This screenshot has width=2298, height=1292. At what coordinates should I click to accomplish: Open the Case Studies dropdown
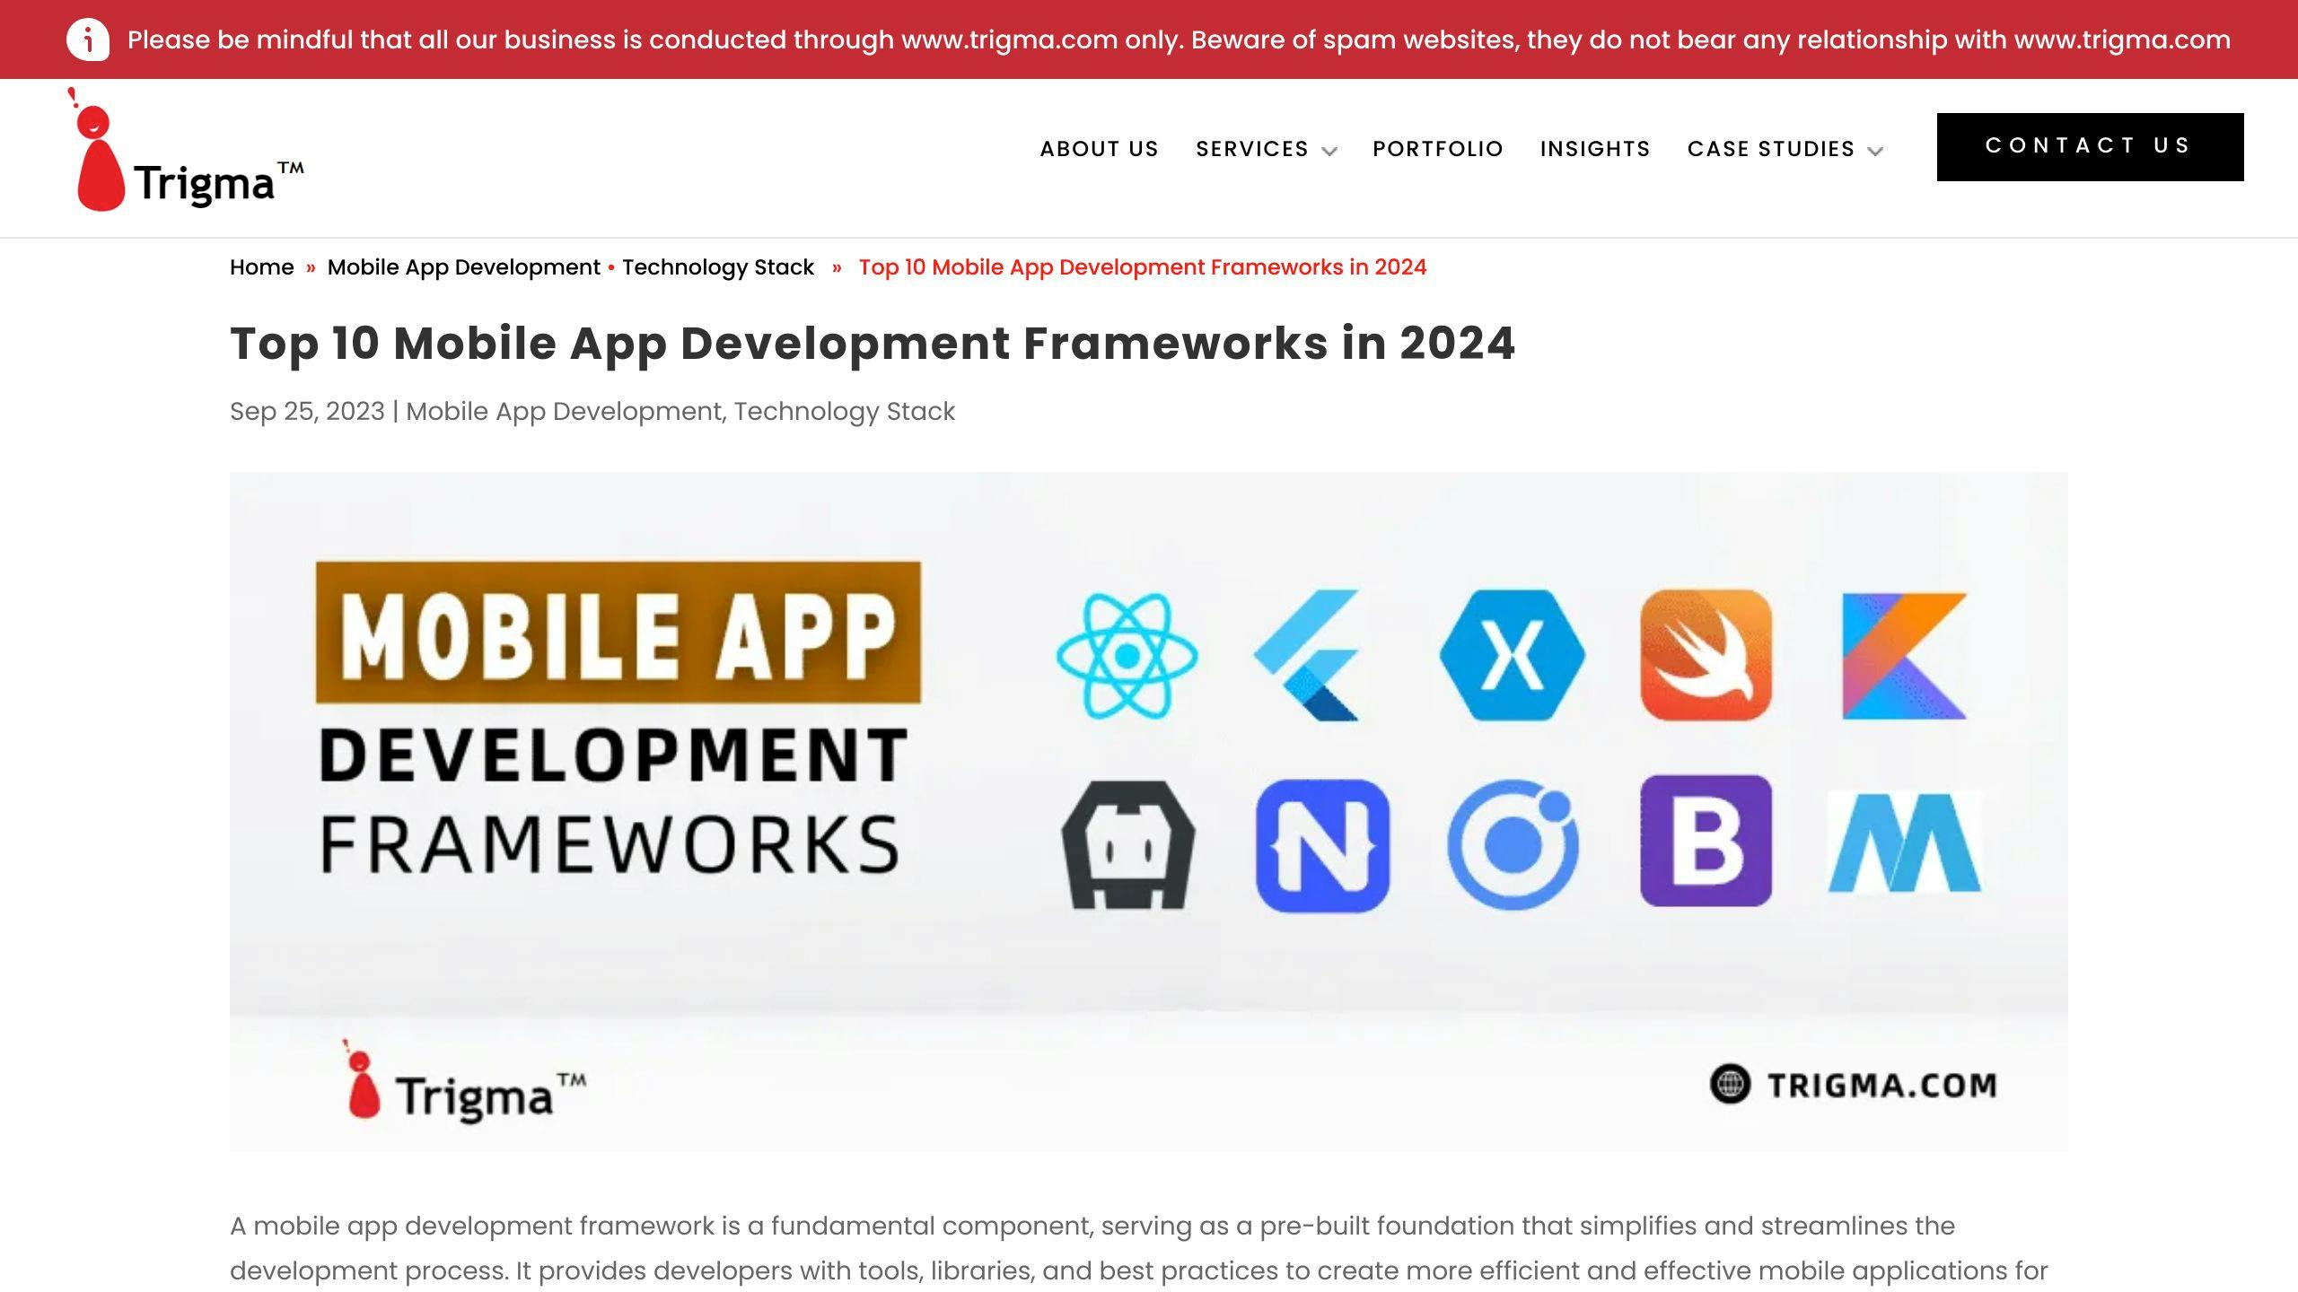[x=1771, y=149]
